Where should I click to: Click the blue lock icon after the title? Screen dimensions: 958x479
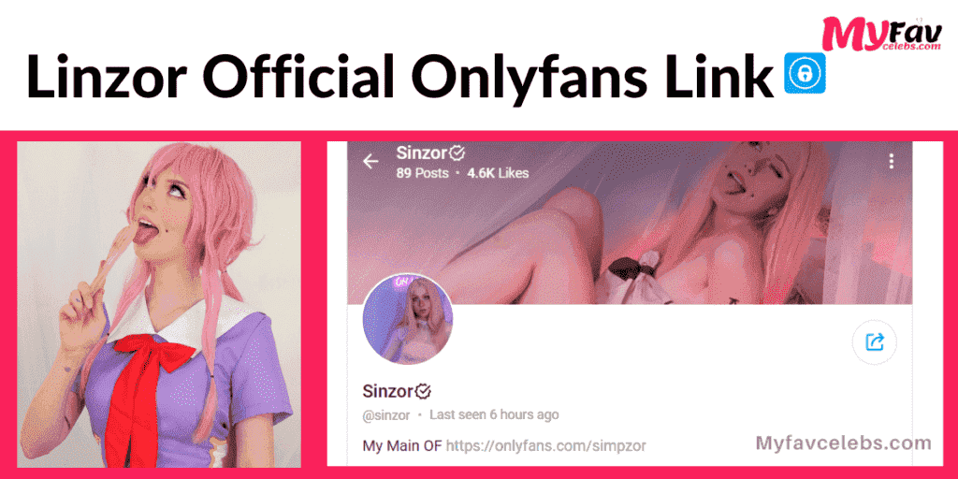pyautogui.click(x=804, y=73)
